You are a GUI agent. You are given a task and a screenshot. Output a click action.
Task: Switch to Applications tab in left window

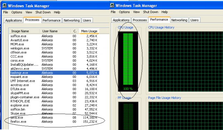click(x=14, y=20)
